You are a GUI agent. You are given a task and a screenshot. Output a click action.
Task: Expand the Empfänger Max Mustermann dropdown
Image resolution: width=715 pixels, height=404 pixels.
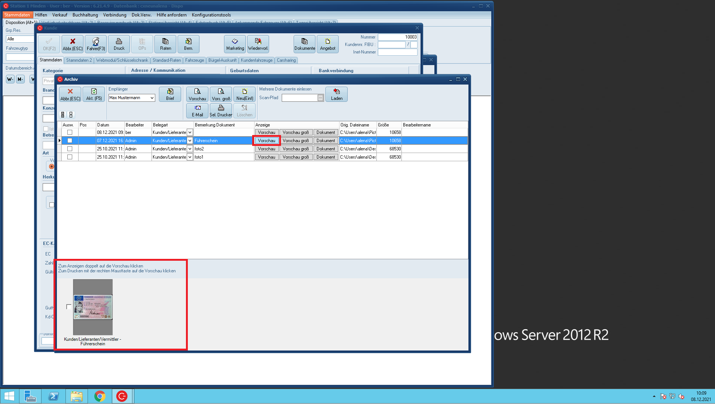152,98
